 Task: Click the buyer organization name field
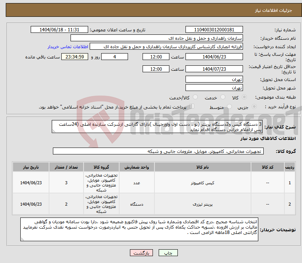[157, 38]
